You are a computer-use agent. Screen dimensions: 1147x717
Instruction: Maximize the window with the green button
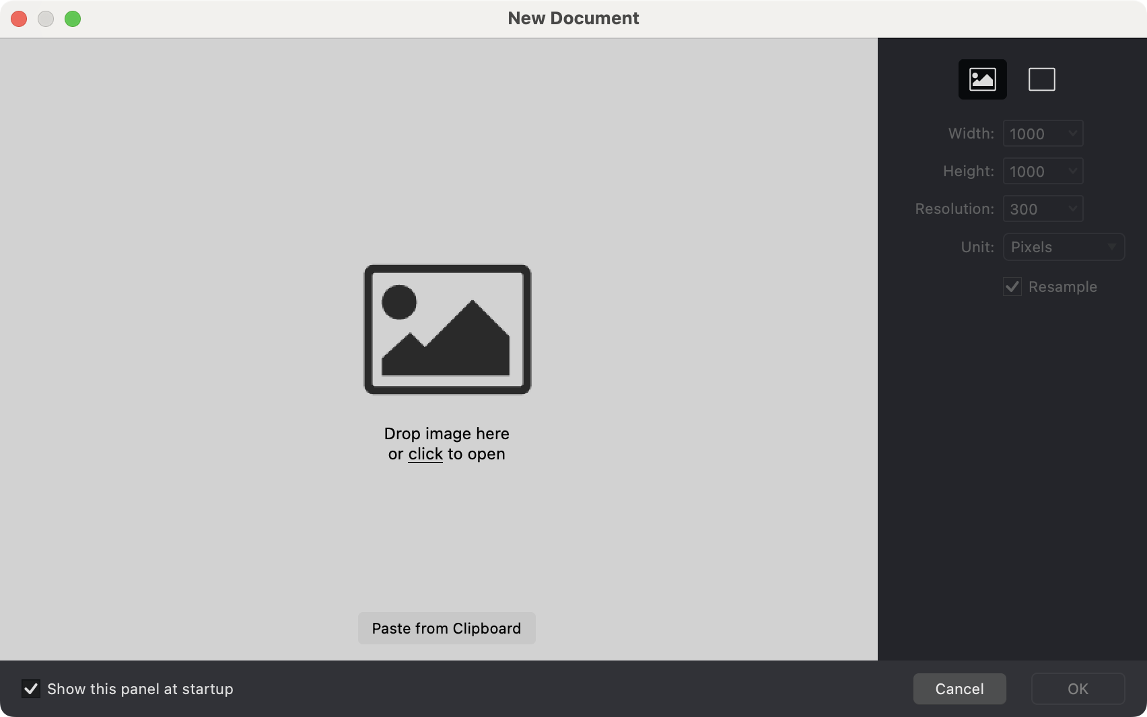click(x=73, y=19)
